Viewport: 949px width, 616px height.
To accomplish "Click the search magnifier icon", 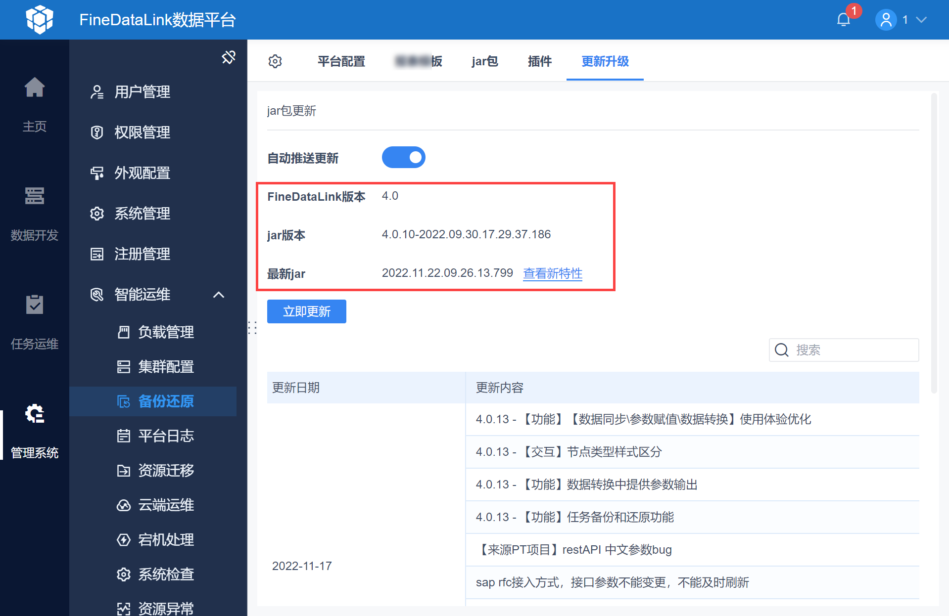I will (x=782, y=350).
